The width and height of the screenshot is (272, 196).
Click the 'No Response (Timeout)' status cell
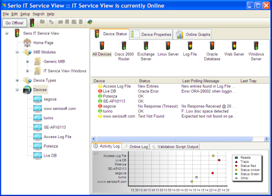click(x=158, y=106)
